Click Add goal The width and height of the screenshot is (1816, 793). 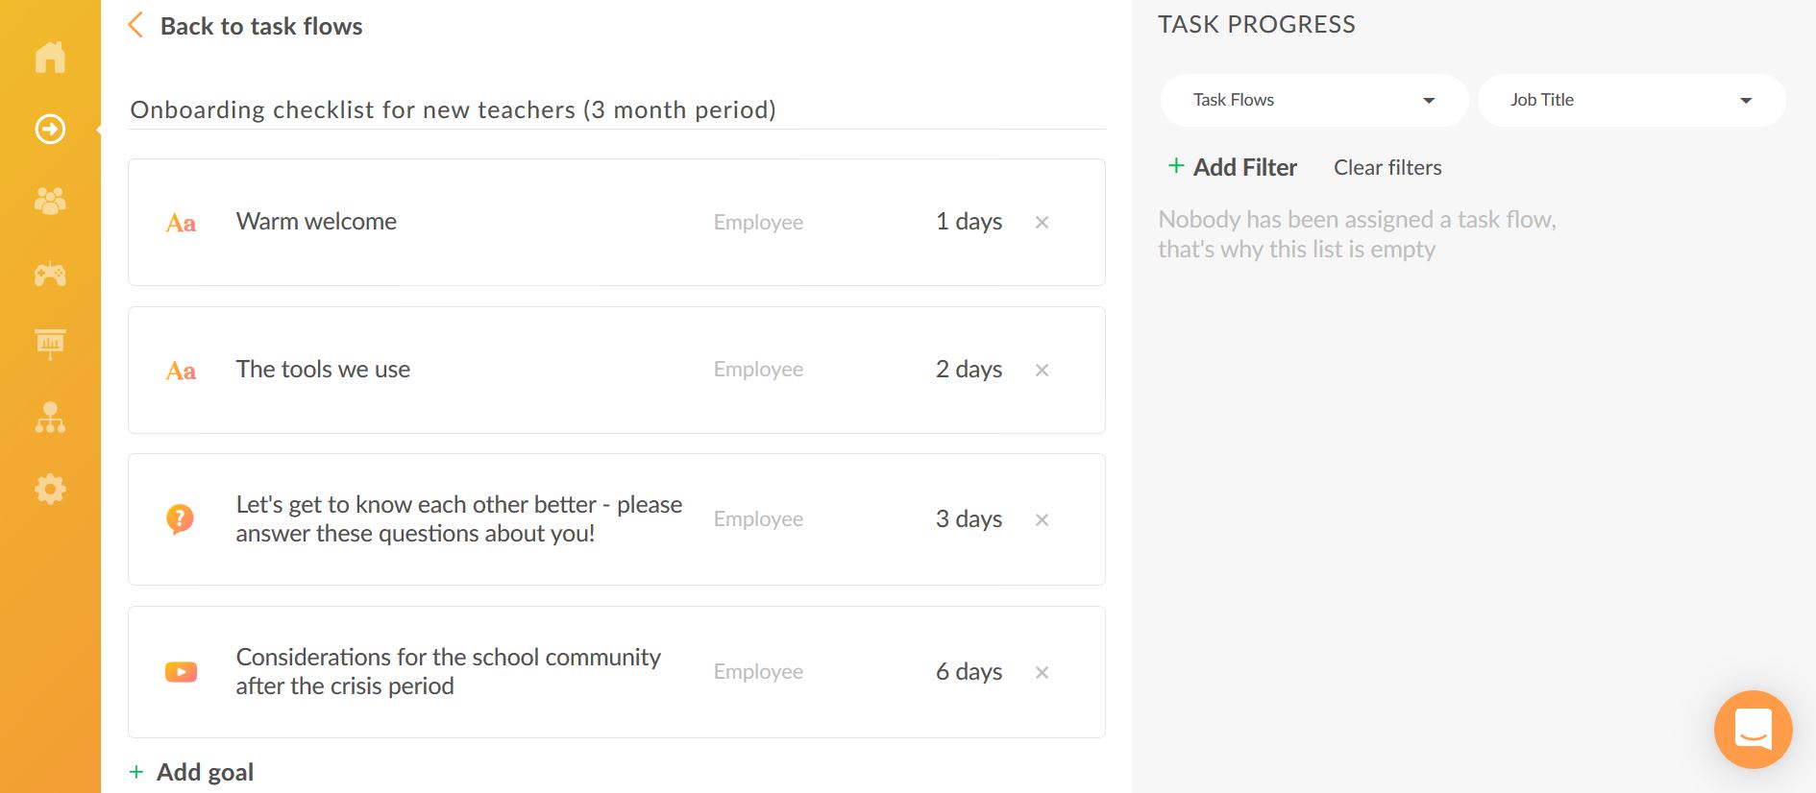pos(191,772)
